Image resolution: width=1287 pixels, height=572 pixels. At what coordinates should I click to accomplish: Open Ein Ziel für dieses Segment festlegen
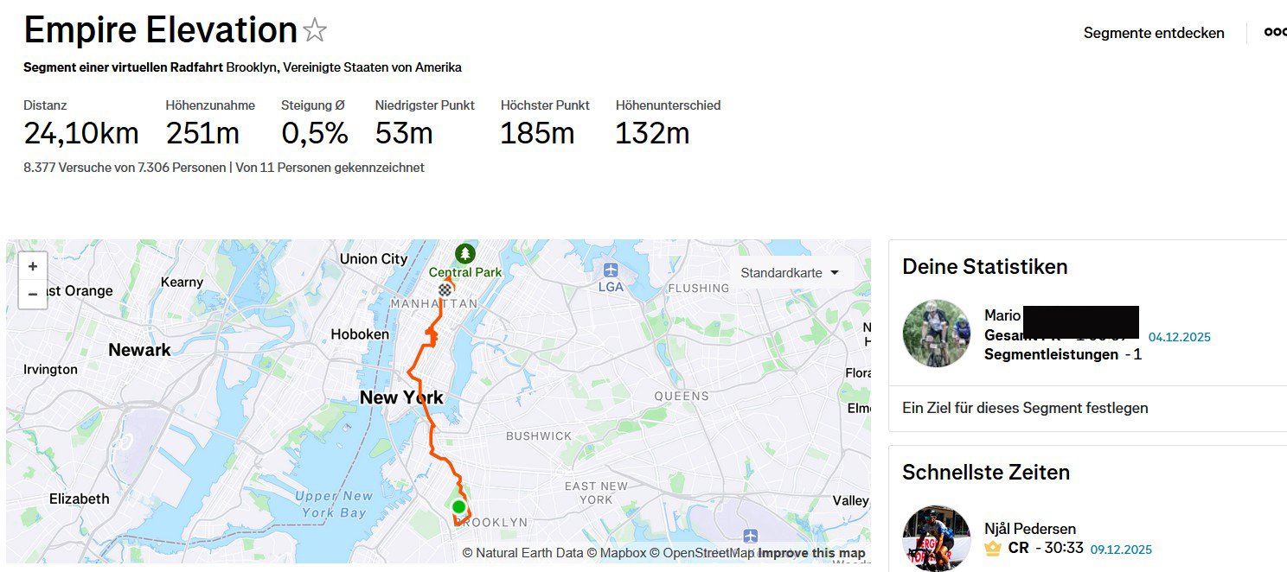[x=1025, y=408]
